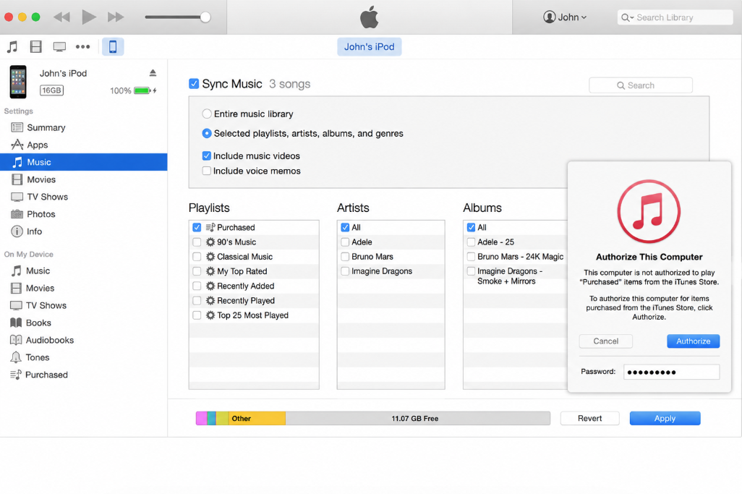Show Tones on my device
The image size is (742, 494).
click(84, 357)
